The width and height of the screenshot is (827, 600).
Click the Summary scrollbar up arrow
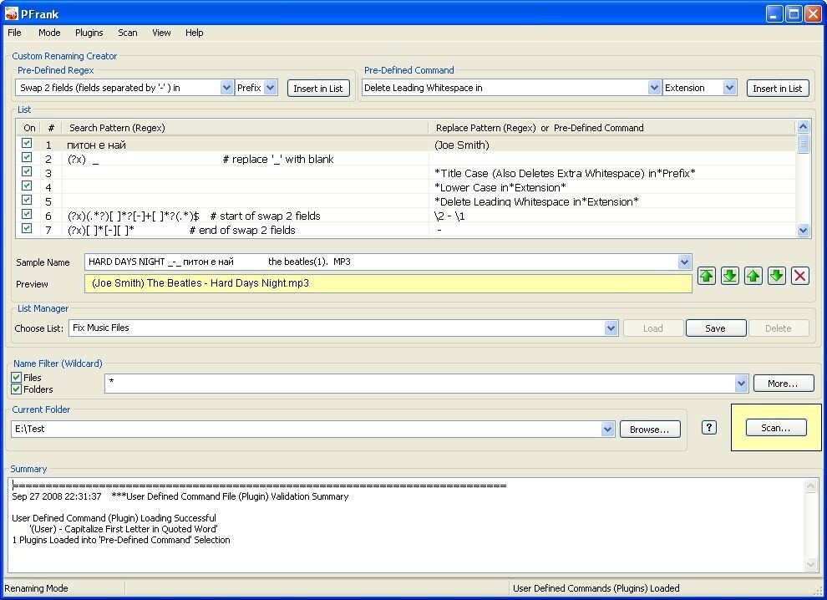point(810,486)
